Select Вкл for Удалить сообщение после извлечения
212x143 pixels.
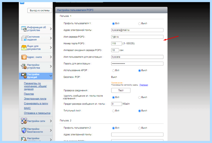[113, 97]
